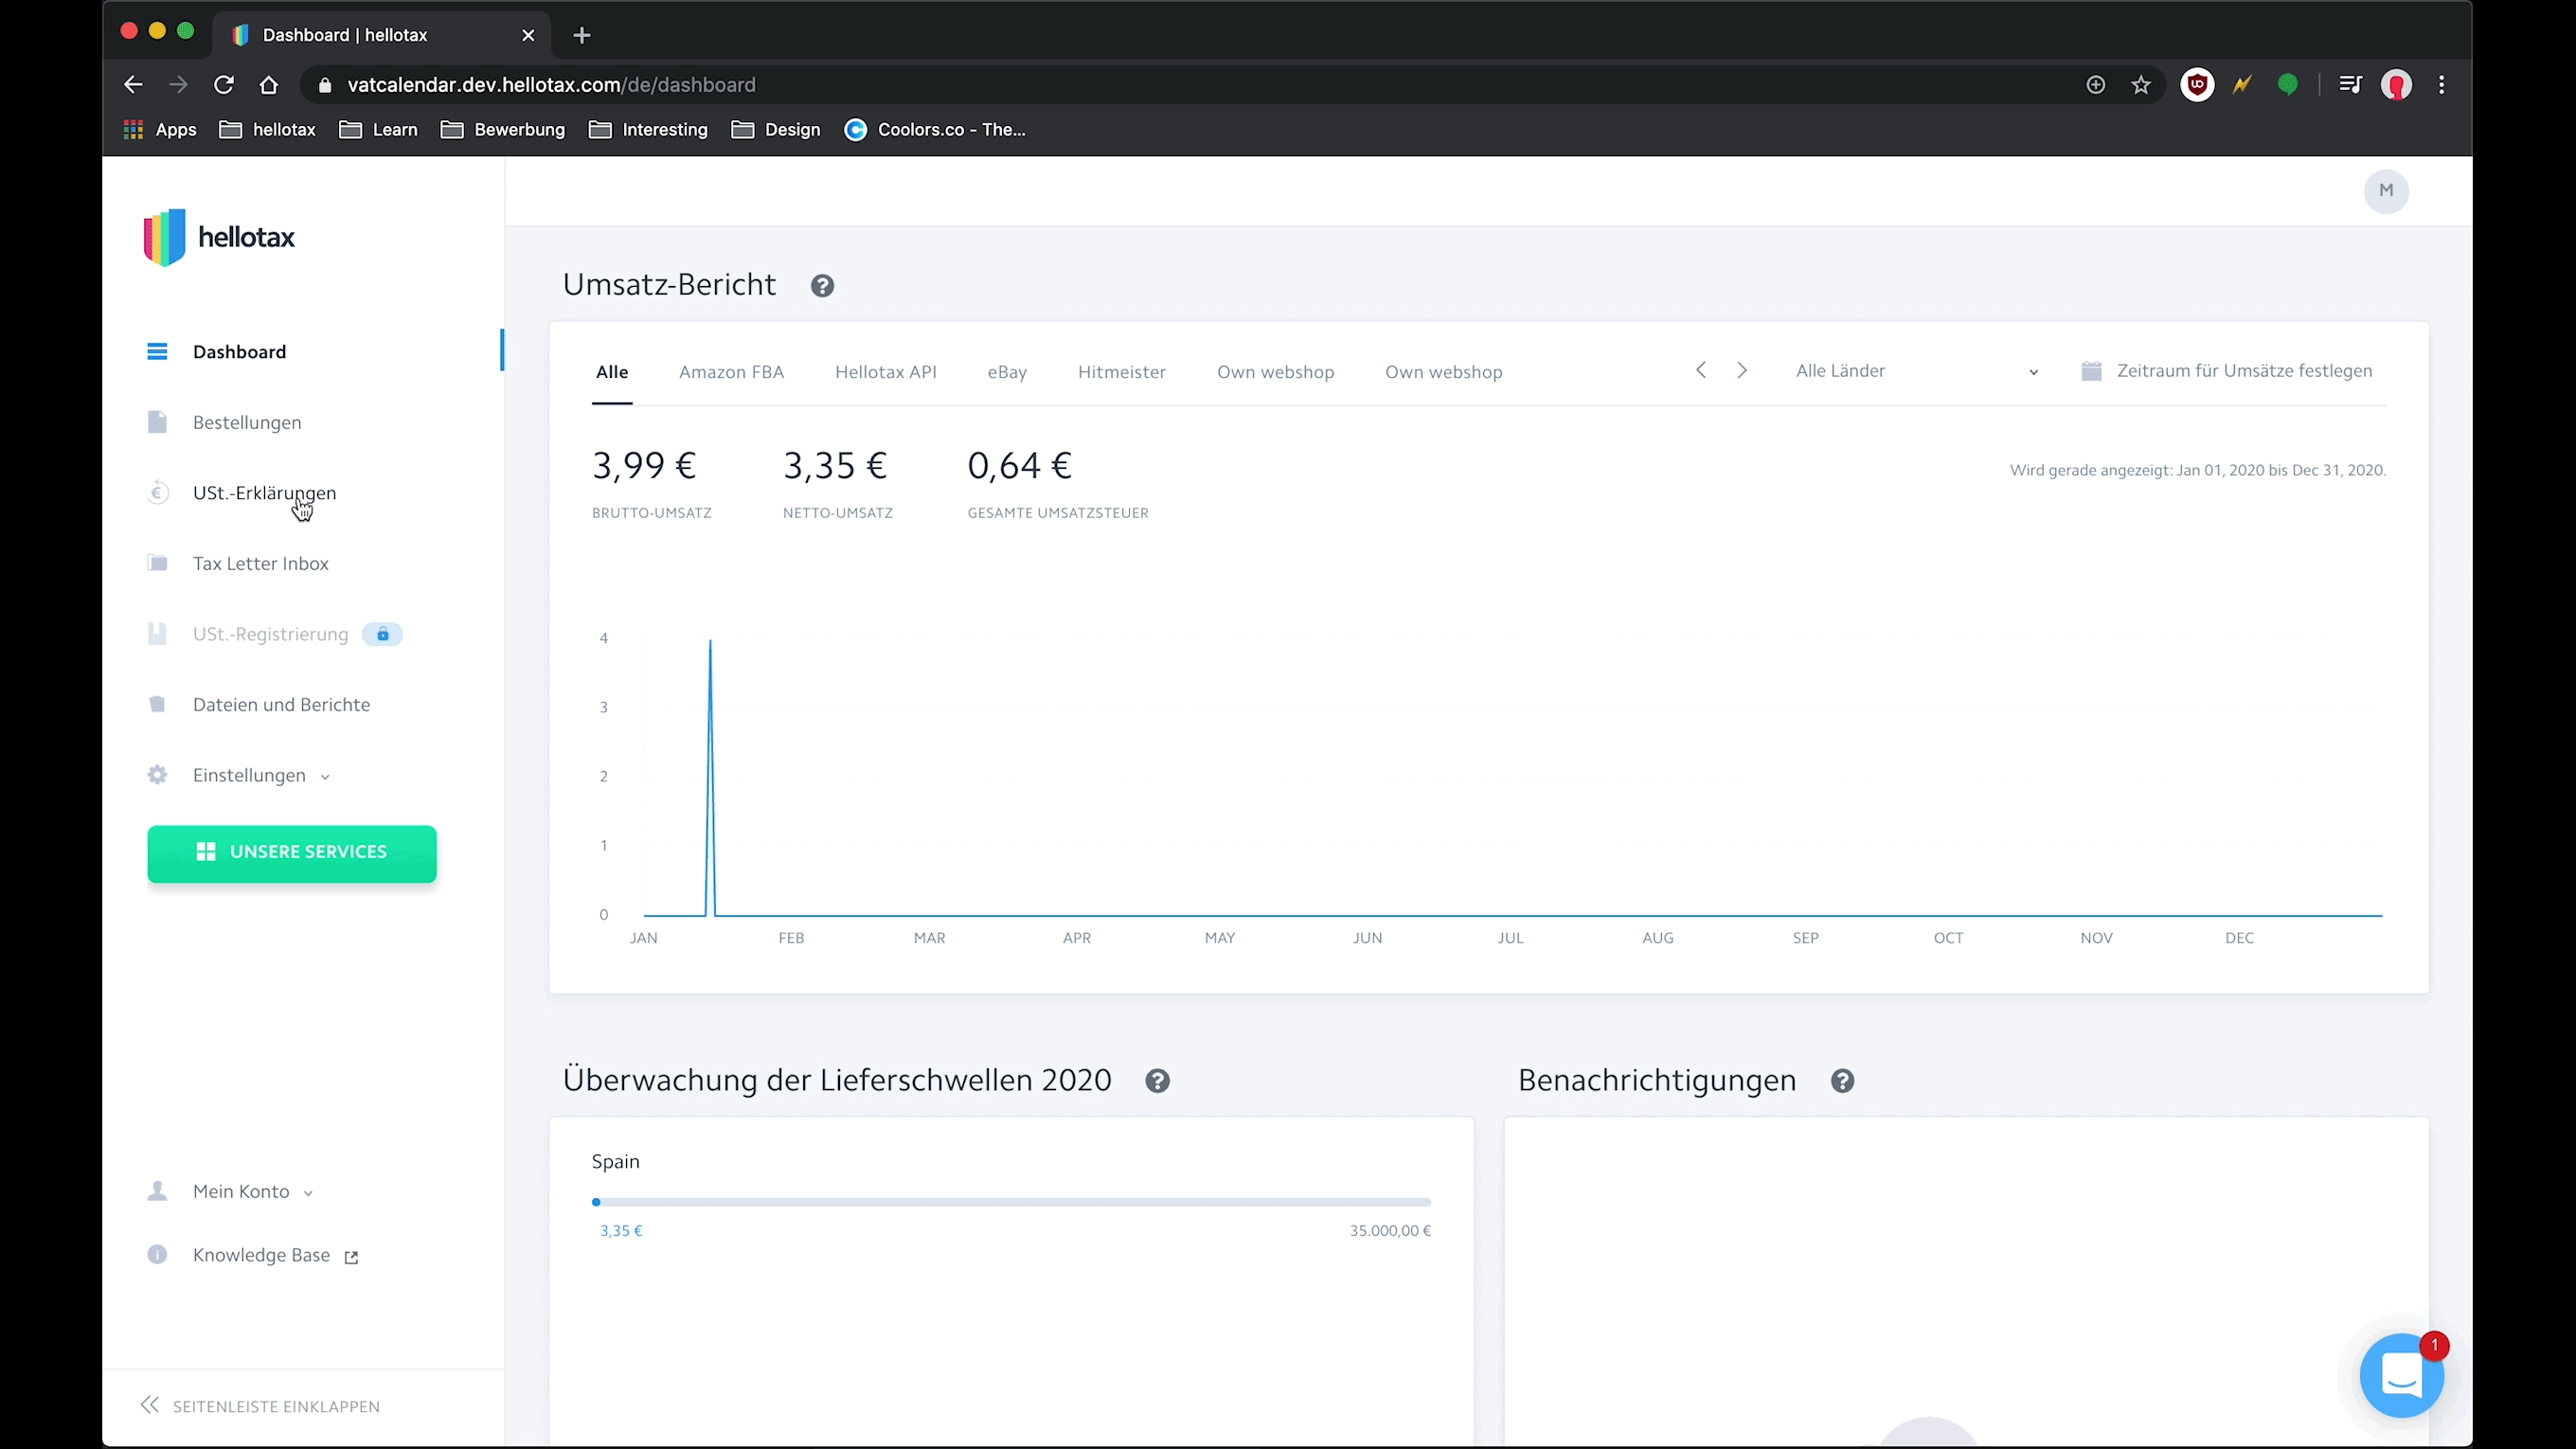
Task: Click the Tax Letter Inbox folder icon
Action: click(x=157, y=563)
